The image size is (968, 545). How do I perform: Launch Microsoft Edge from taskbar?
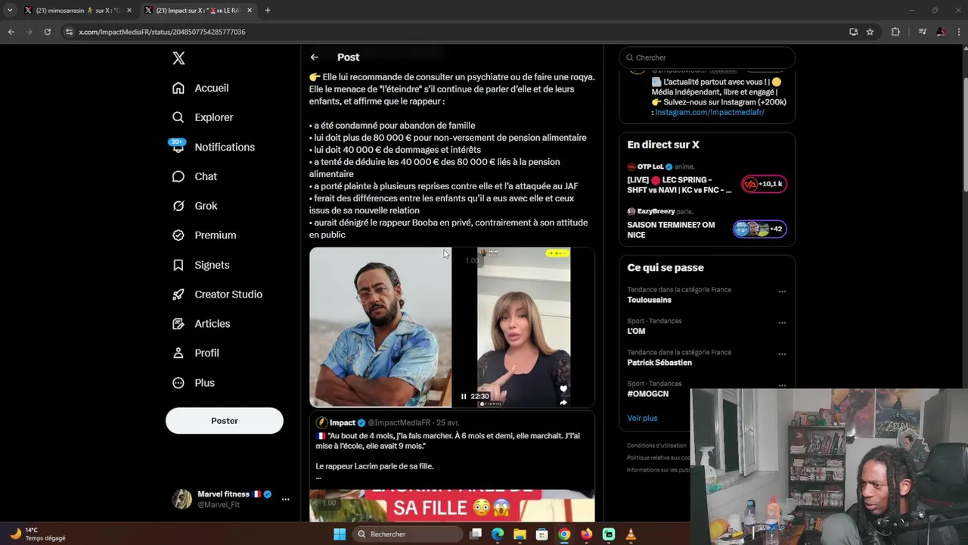(498, 534)
